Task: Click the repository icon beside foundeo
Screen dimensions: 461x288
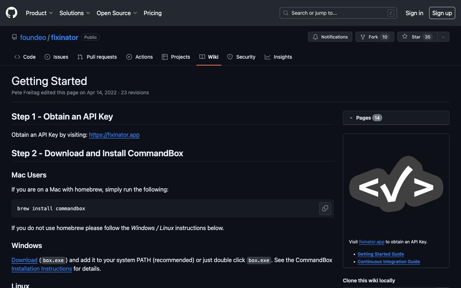Action: coord(14,37)
